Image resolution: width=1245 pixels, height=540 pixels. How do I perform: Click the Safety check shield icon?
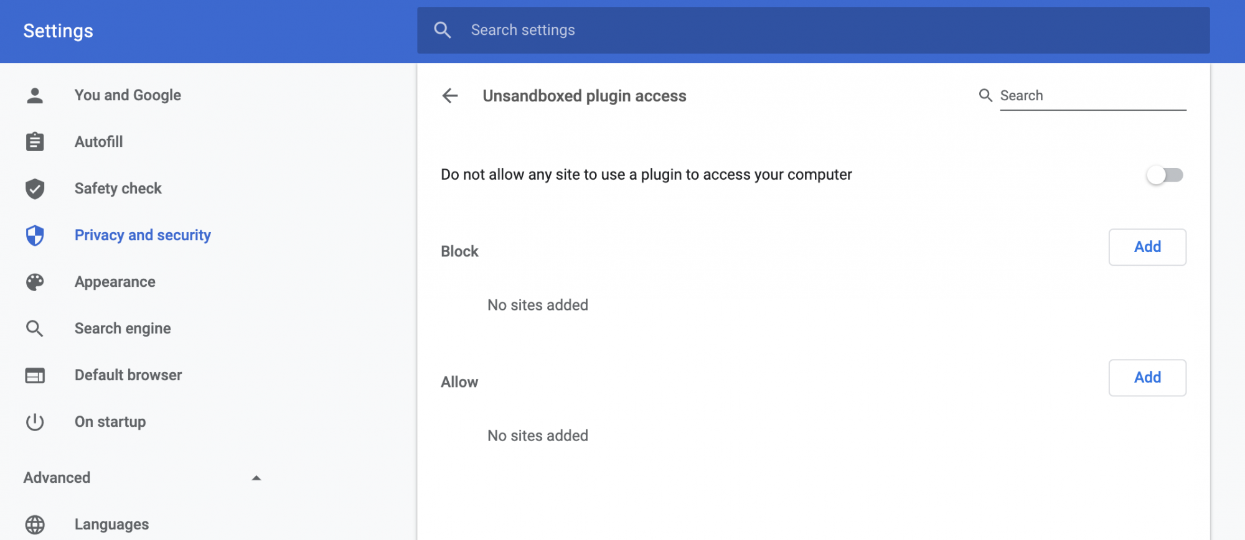coord(35,189)
